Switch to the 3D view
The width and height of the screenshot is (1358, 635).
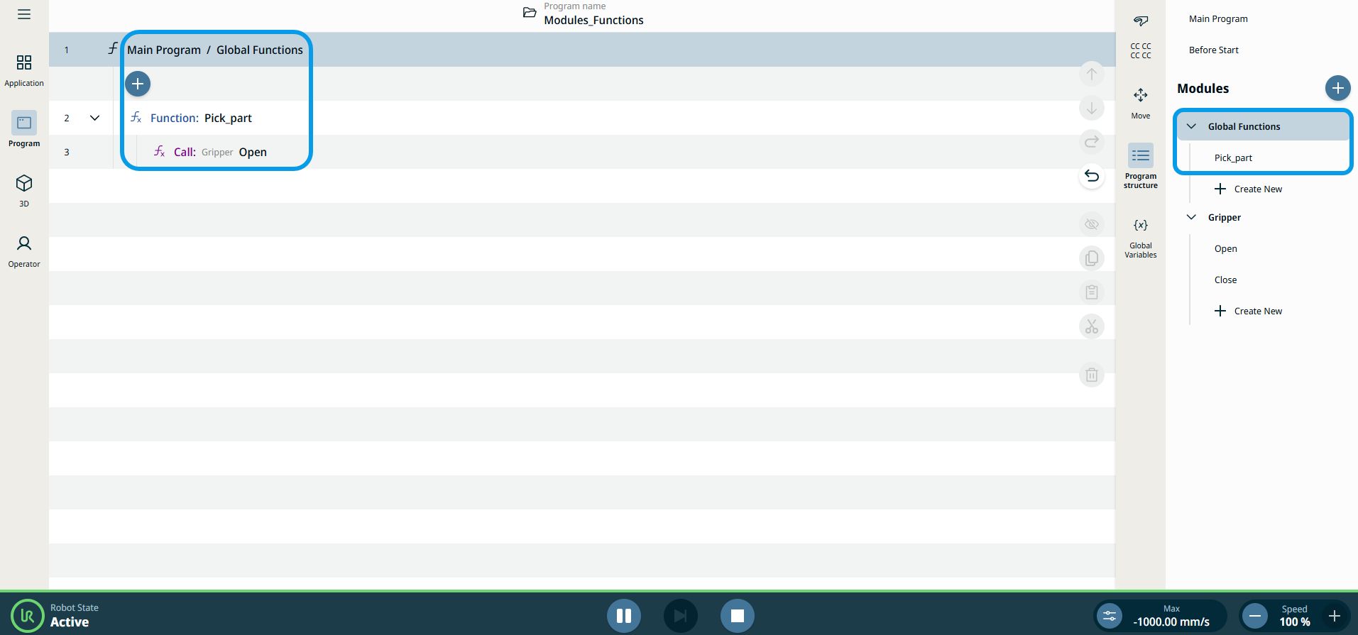click(x=24, y=190)
